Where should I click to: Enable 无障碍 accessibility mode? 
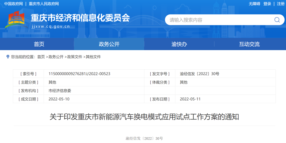(x=254, y=4)
